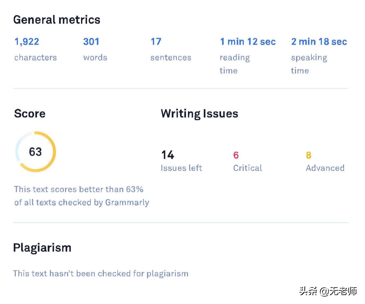Screen dimensions: 365x304
Task: Open the 14 Issues left count
Action: coord(168,155)
